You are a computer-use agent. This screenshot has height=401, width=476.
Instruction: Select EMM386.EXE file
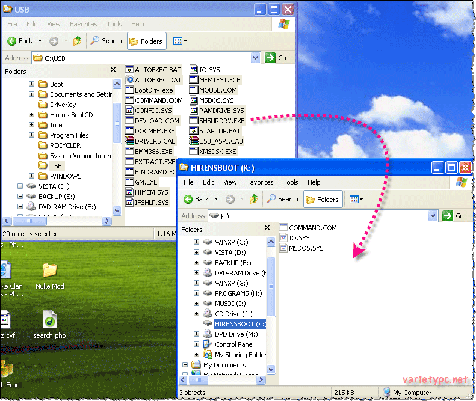pos(149,152)
